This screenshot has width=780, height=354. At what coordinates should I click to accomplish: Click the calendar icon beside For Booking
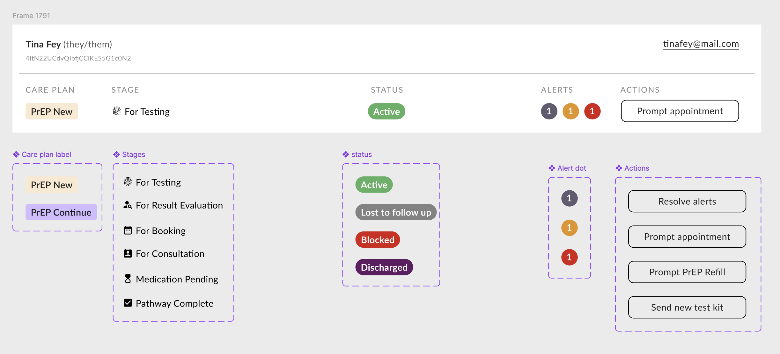[128, 230]
